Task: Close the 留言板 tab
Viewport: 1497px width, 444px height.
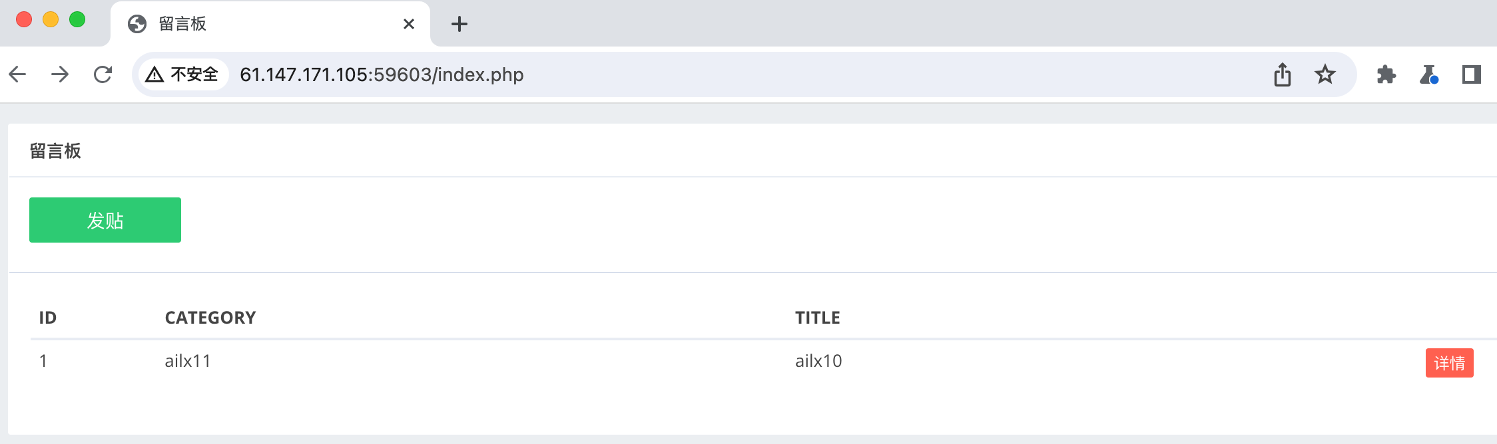Action: point(409,25)
